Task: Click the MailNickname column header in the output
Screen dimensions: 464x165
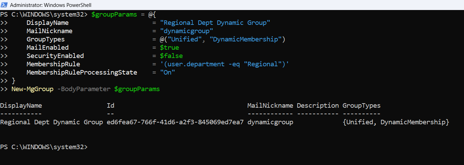Action: pos(270,106)
